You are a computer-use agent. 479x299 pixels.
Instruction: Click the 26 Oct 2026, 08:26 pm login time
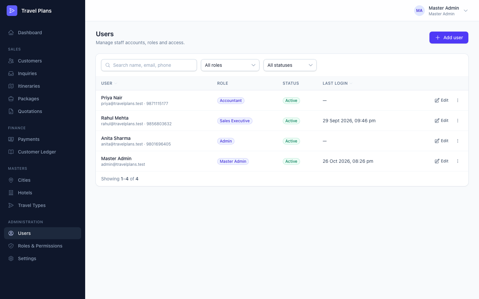point(348,161)
